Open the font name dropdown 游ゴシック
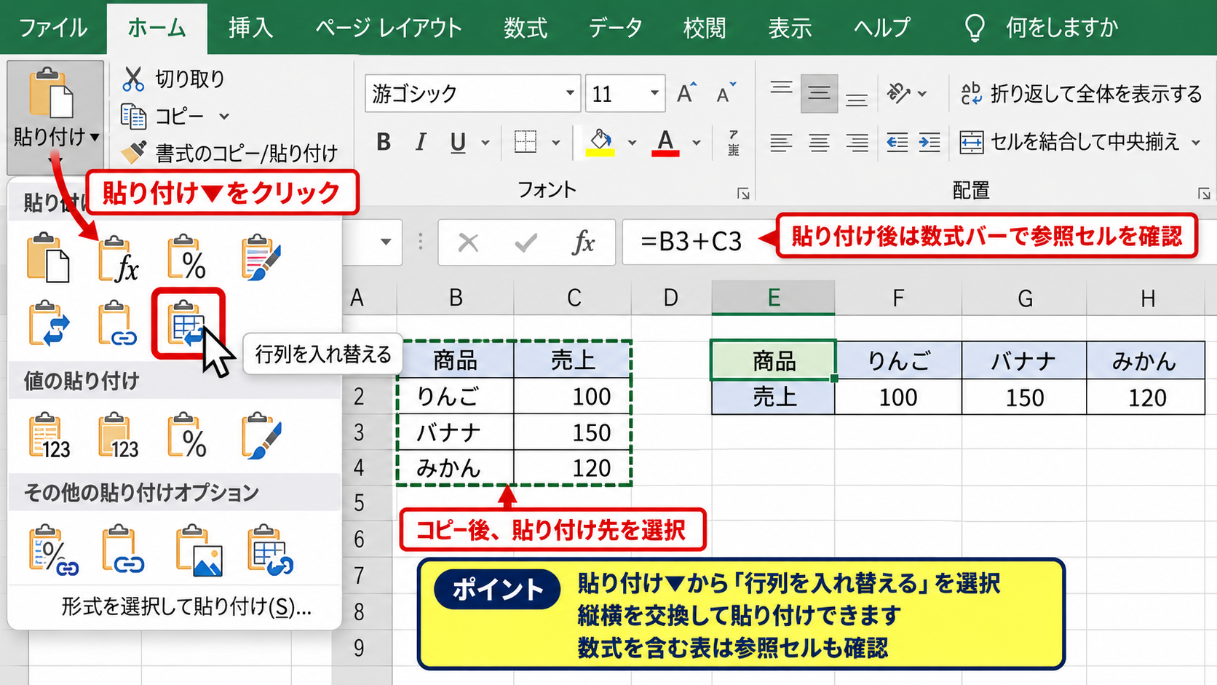The width and height of the screenshot is (1217, 685). [x=570, y=93]
